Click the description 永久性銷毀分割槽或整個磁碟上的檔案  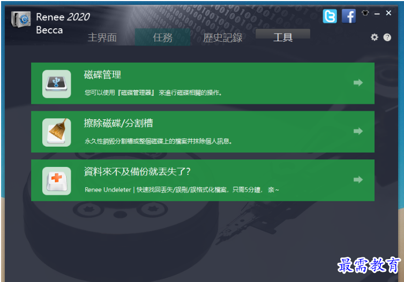click(x=159, y=141)
